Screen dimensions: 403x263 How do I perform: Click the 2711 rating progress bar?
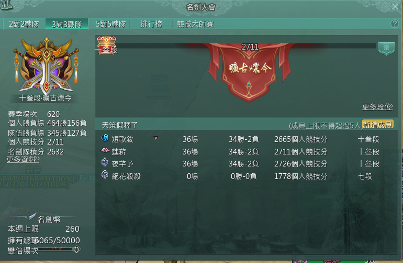tap(247, 46)
